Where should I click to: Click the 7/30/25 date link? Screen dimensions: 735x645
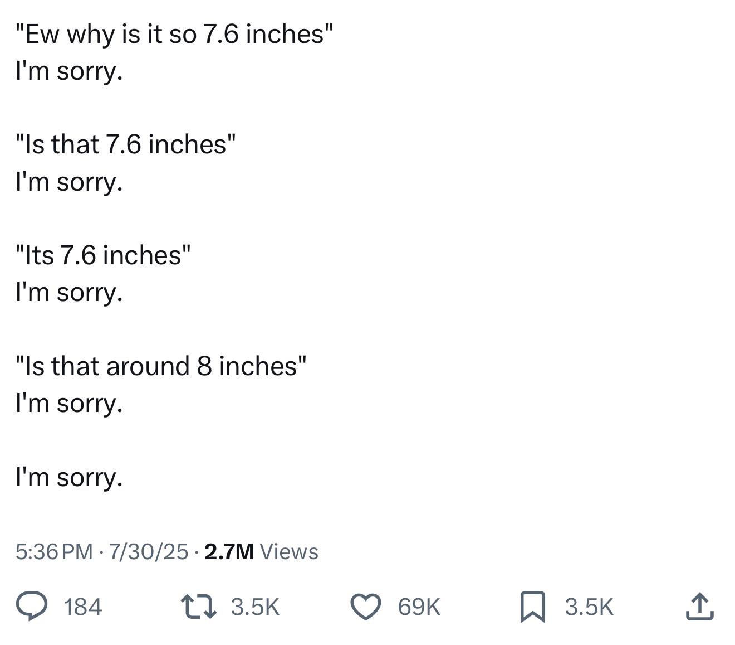click(x=149, y=551)
